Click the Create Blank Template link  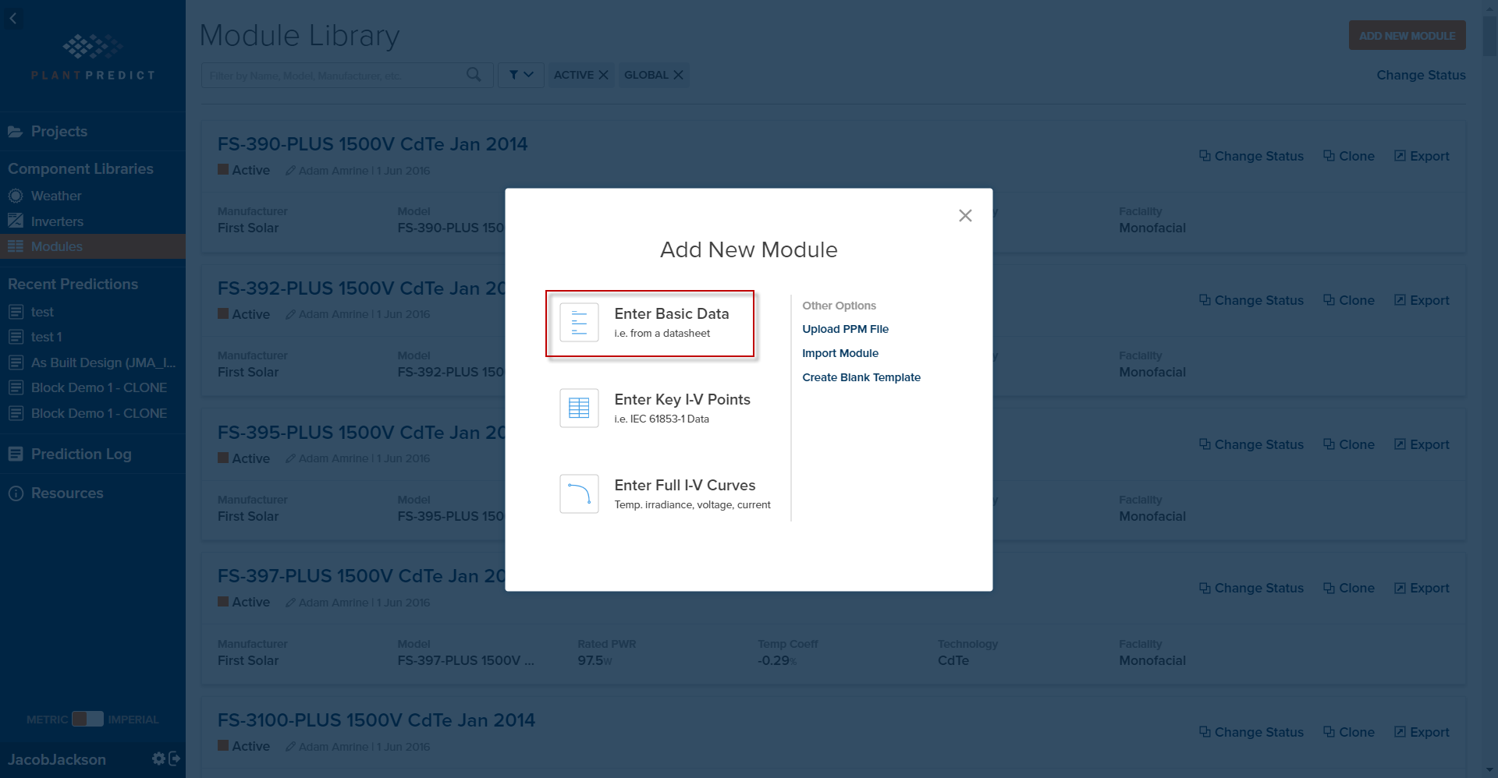pos(861,377)
